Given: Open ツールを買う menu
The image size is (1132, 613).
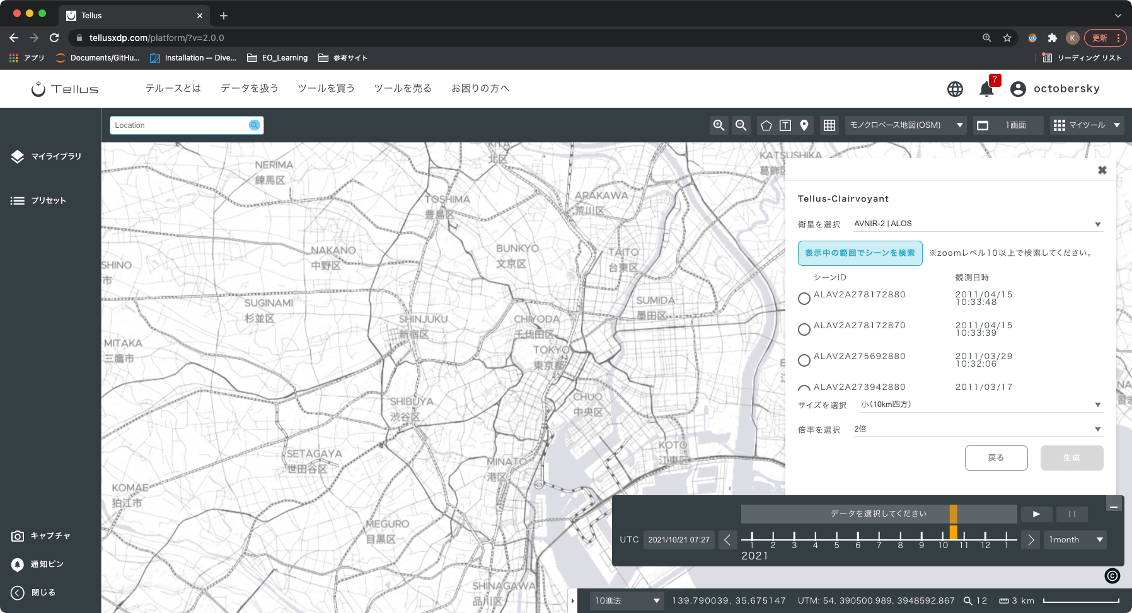Looking at the screenshot, I should click(326, 89).
